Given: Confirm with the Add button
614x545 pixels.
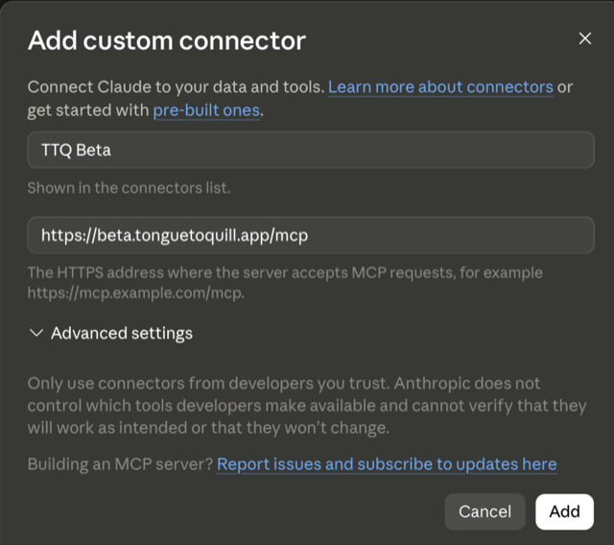Looking at the screenshot, I should coord(564,511).
